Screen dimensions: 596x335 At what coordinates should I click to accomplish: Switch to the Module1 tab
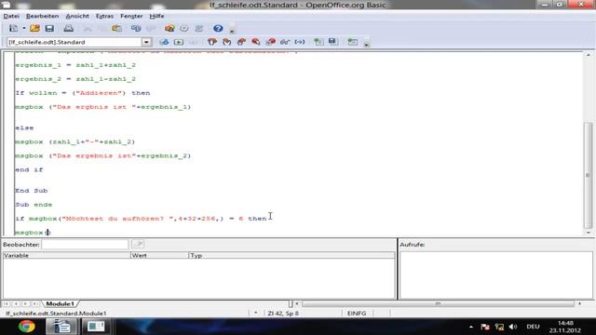point(60,304)
